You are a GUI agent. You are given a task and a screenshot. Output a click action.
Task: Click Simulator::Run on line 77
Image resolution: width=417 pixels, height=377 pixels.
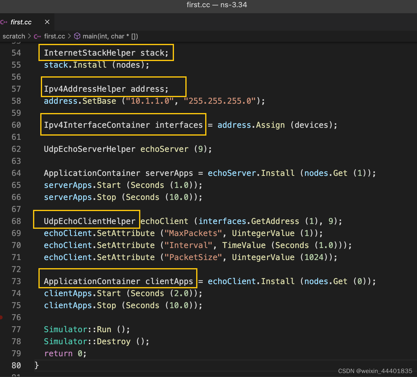(78, 329)
